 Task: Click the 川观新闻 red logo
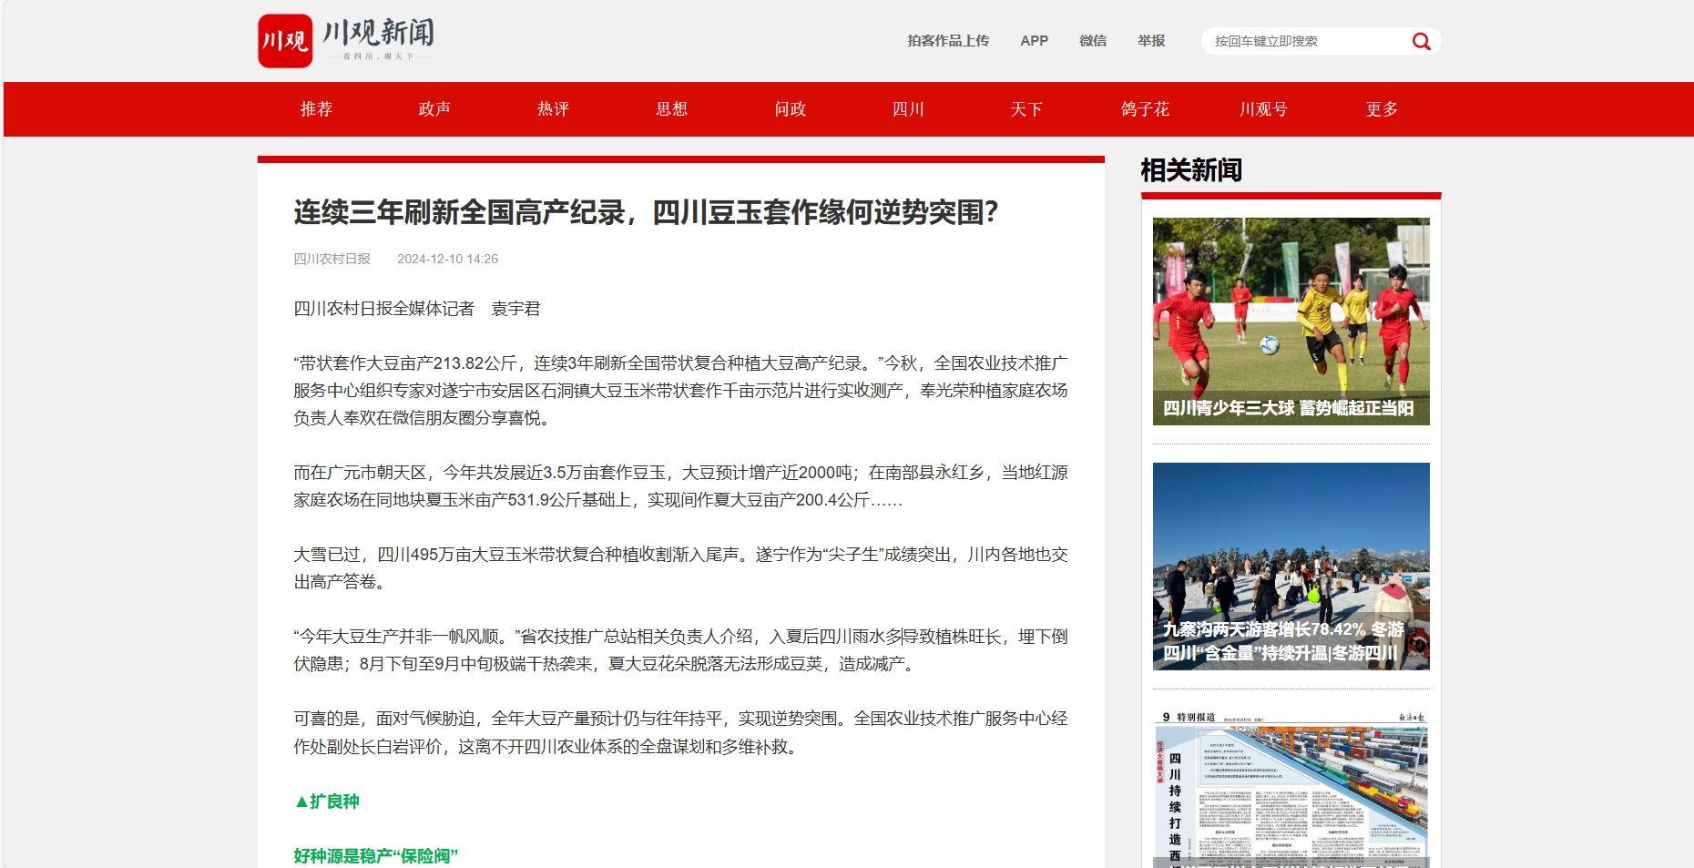click(x=285, y=41)
